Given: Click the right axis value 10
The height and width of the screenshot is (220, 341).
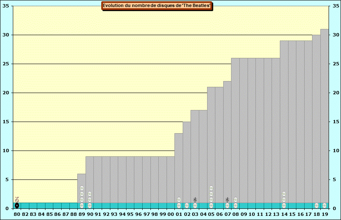Looking at the screenshot, I should [x=336, y=151].
